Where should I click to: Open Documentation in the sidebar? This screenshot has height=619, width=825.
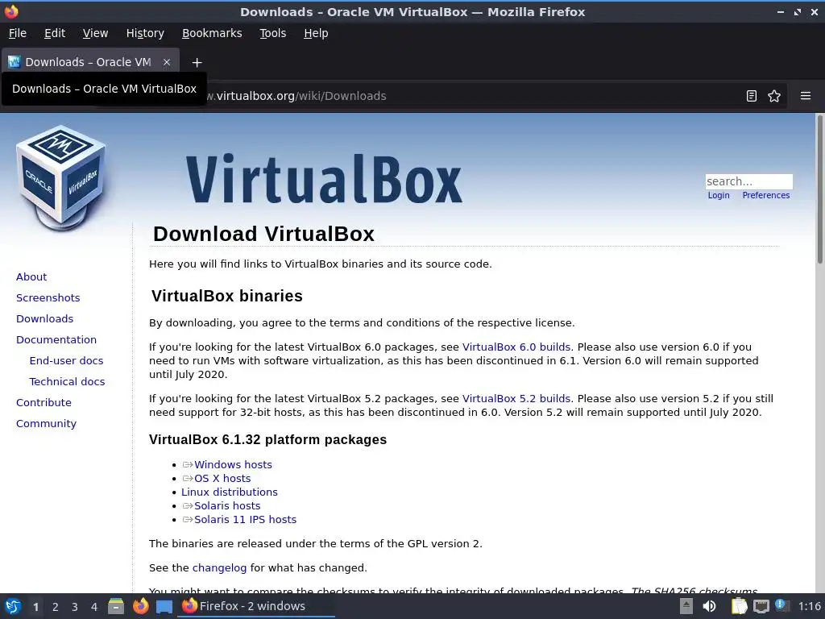pyautogui.click(x=56, y=340)
